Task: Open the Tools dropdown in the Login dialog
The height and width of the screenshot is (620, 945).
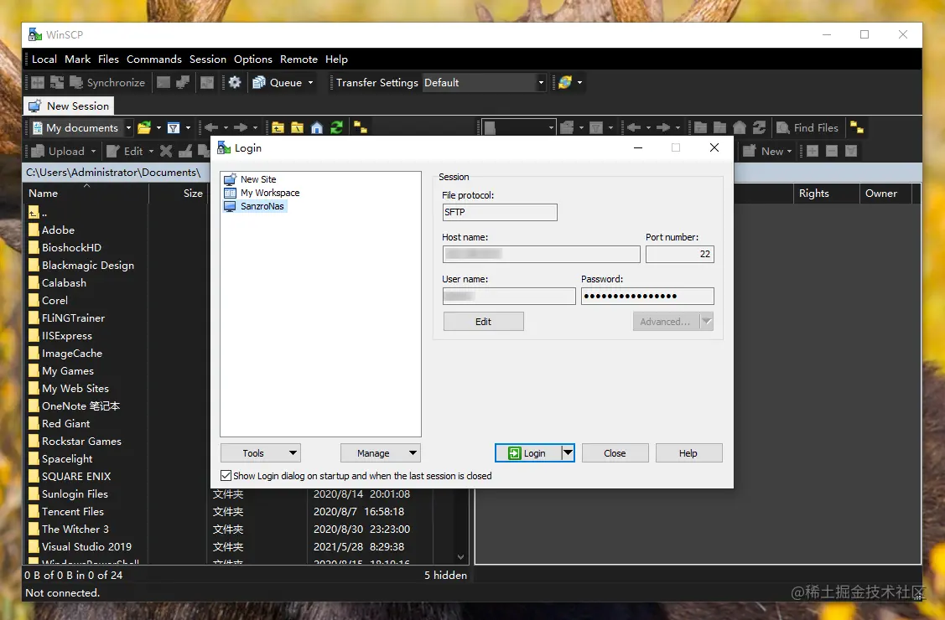Action: click(x=260, y=452)
